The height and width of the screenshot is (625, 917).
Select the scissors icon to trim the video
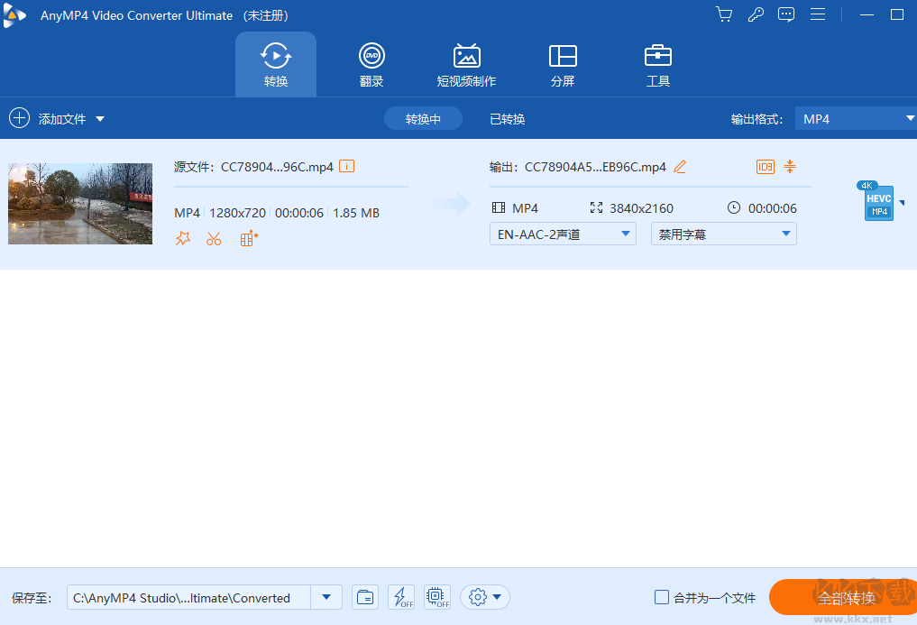(214, 238)
